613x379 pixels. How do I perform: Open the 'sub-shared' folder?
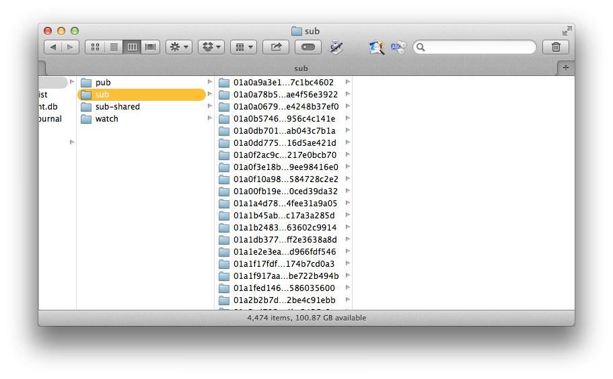tap(117, 107)
